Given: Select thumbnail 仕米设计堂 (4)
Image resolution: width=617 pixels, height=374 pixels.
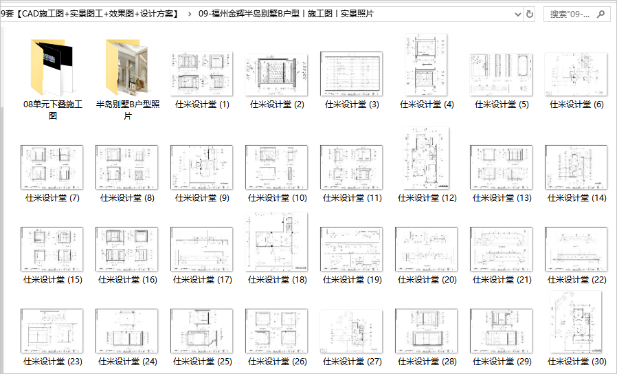Looking at the screenshot, I should [426, 65].
